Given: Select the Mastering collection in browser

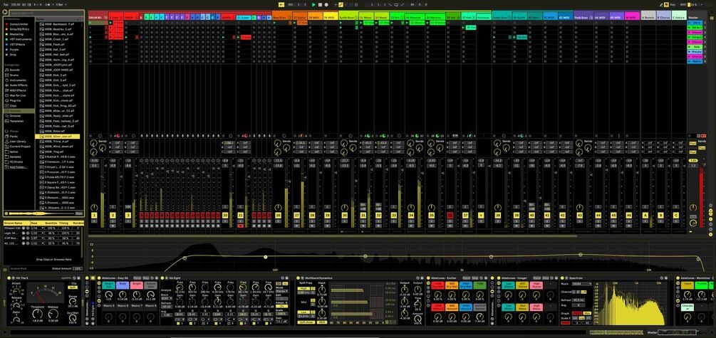Looking at the screenshot, I should 16,34.
